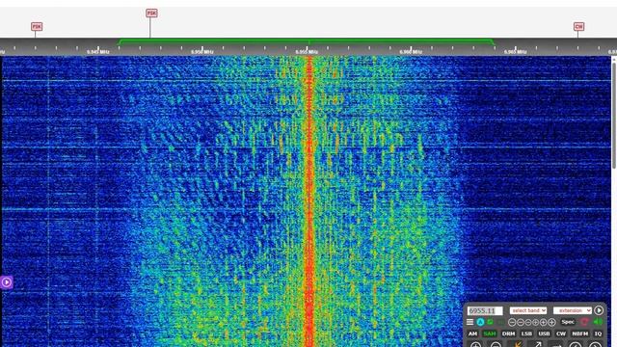617x347 pixels.
Task: Click the 6.960 MHz label on the scale
Action: click(411, 52)
